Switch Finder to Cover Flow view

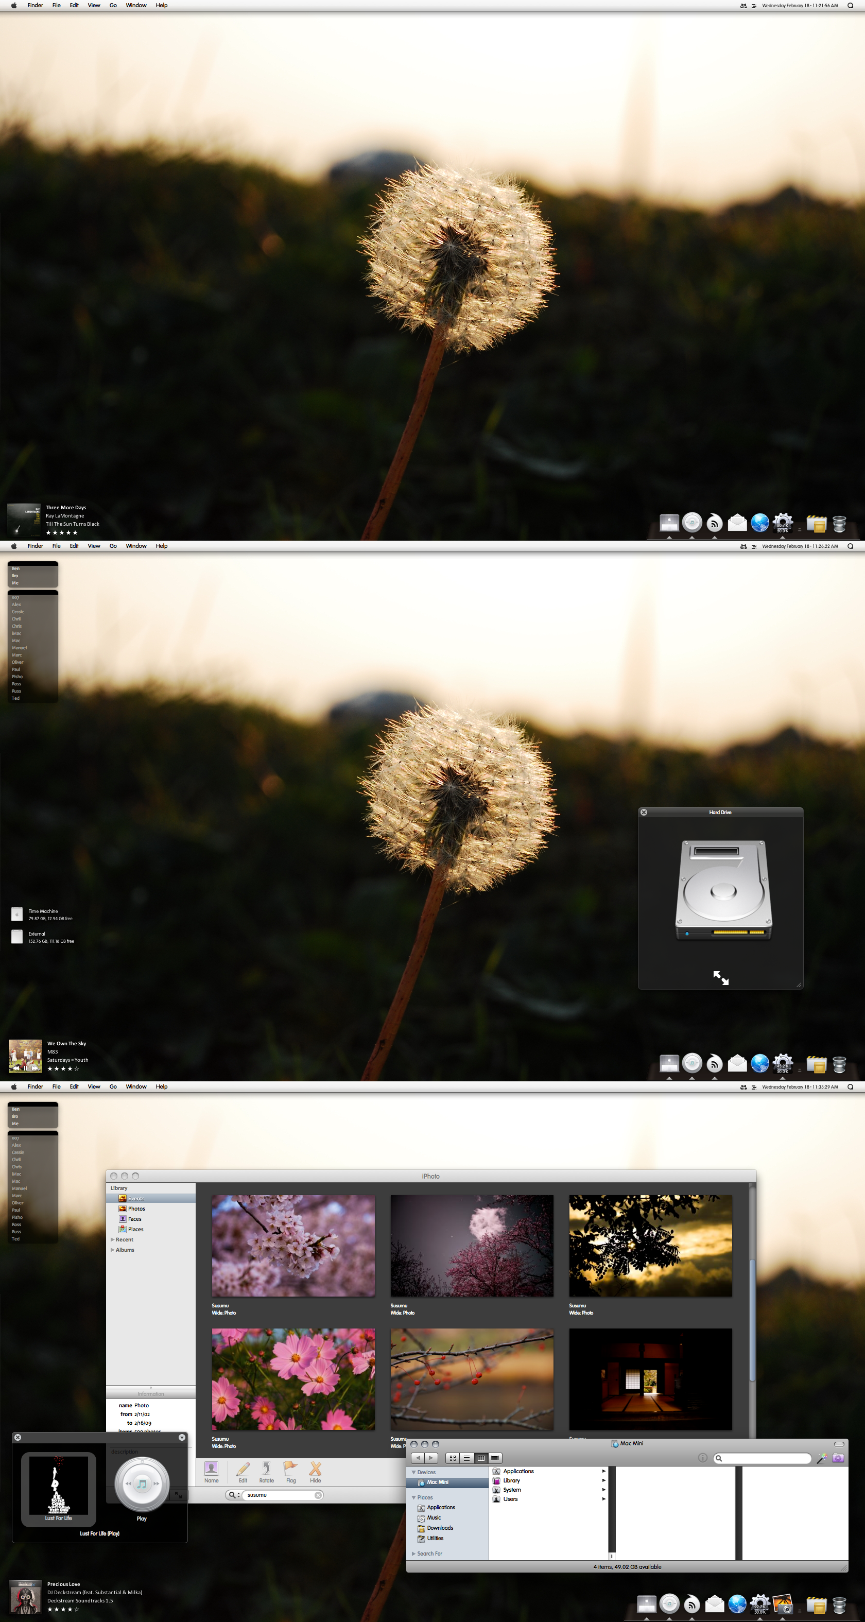click(495, 1458)
